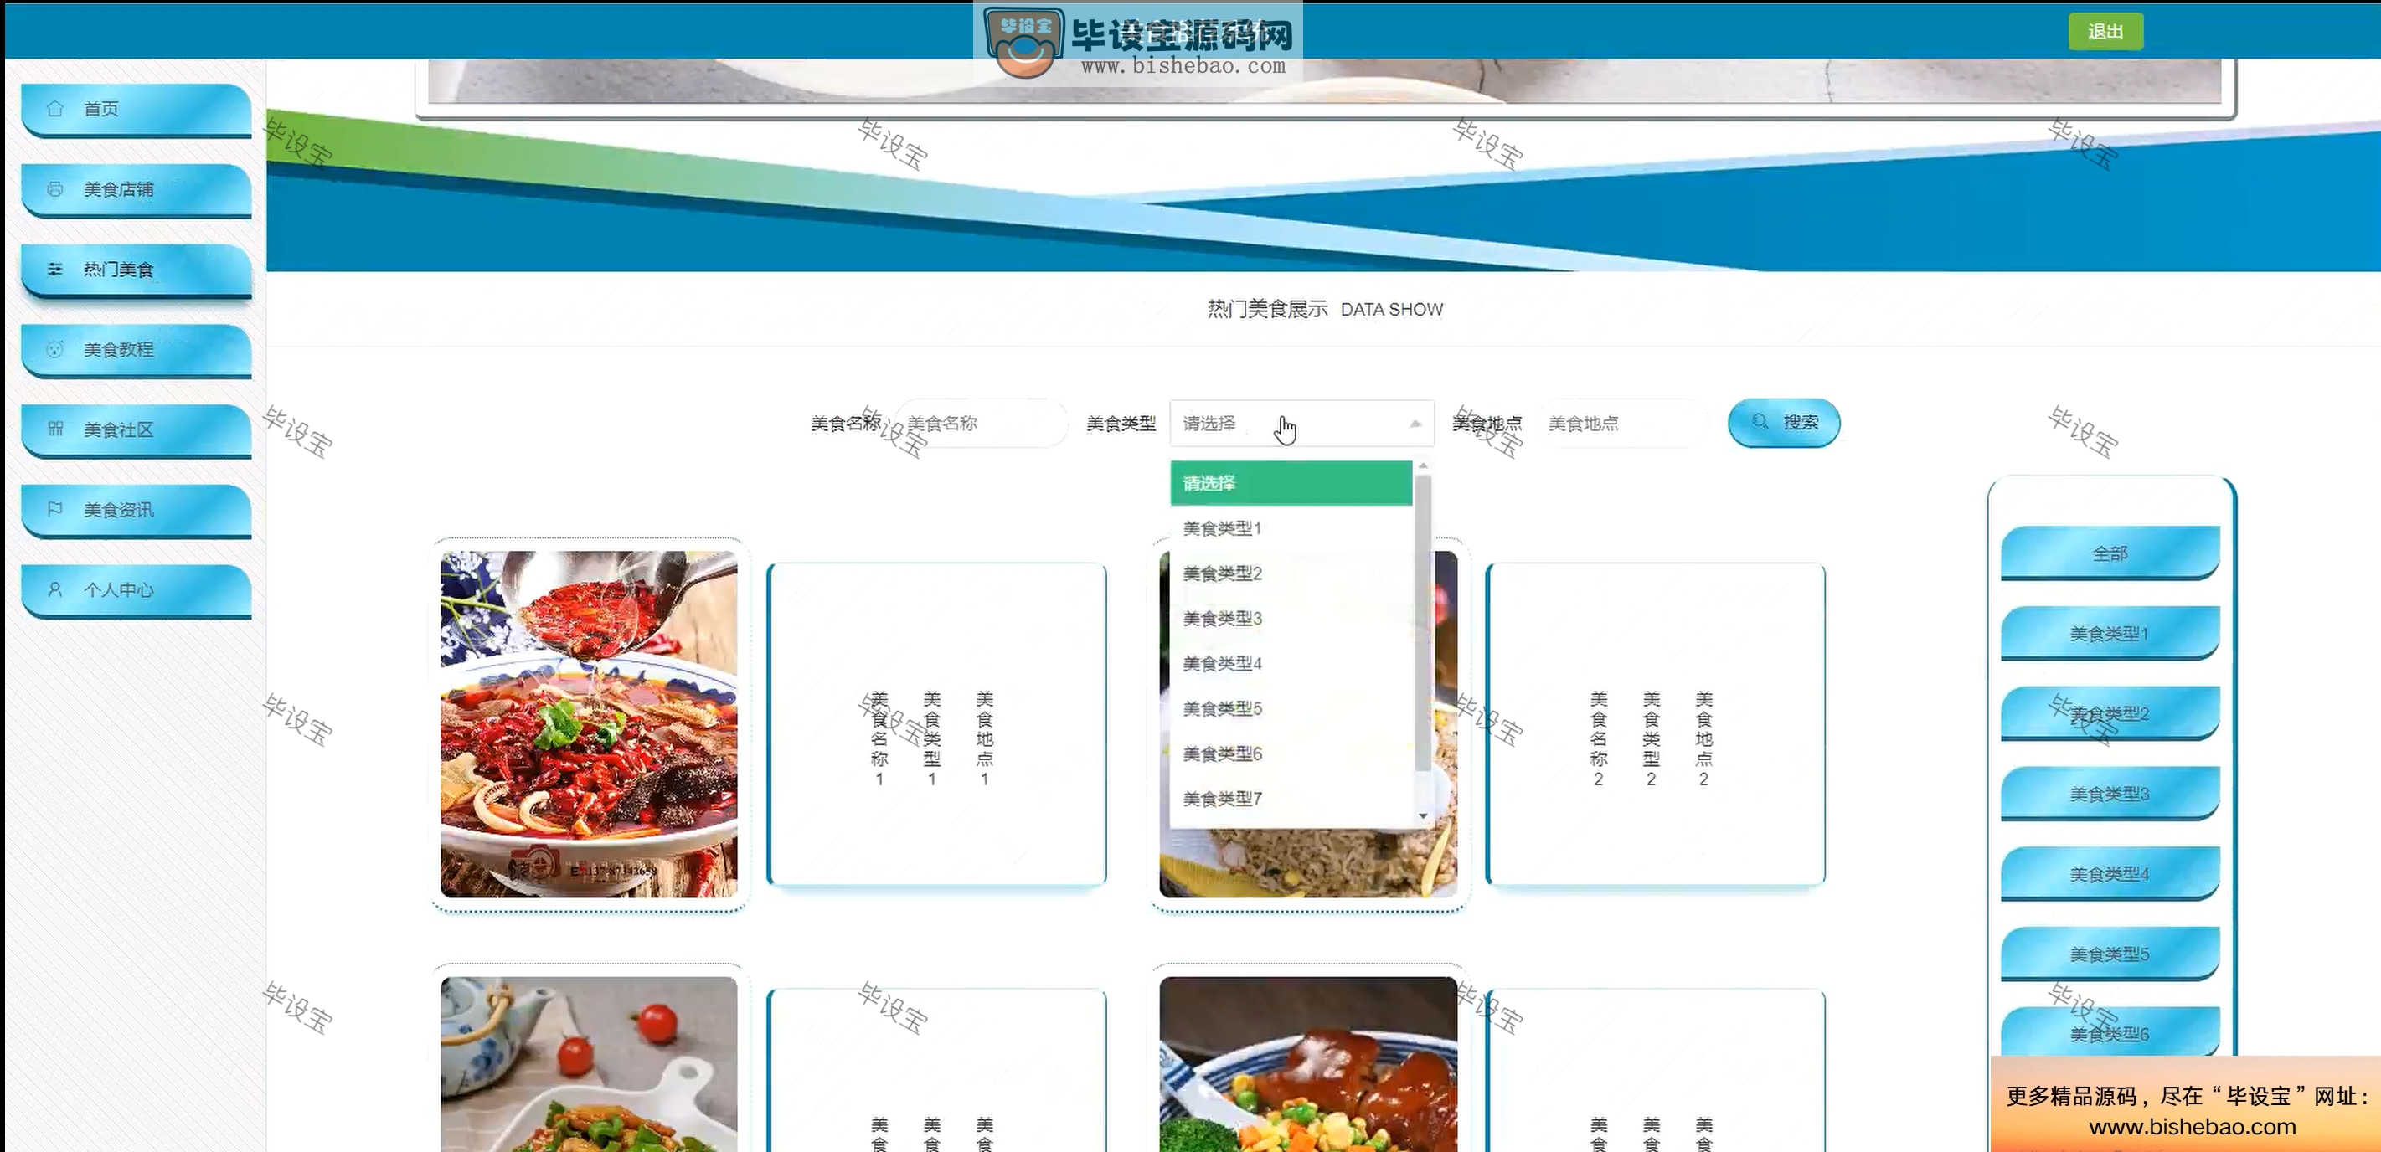Open the spicy red chili dish photo

589,724
